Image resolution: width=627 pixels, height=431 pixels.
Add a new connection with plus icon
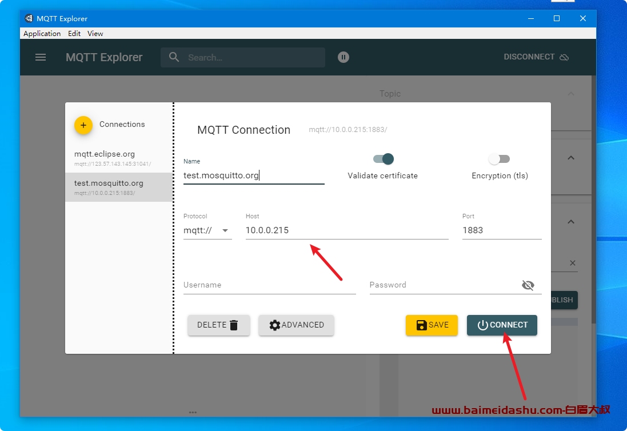(x=83, y=125)
